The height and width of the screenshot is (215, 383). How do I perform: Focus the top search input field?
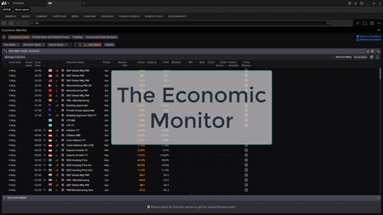click(180, 23)
